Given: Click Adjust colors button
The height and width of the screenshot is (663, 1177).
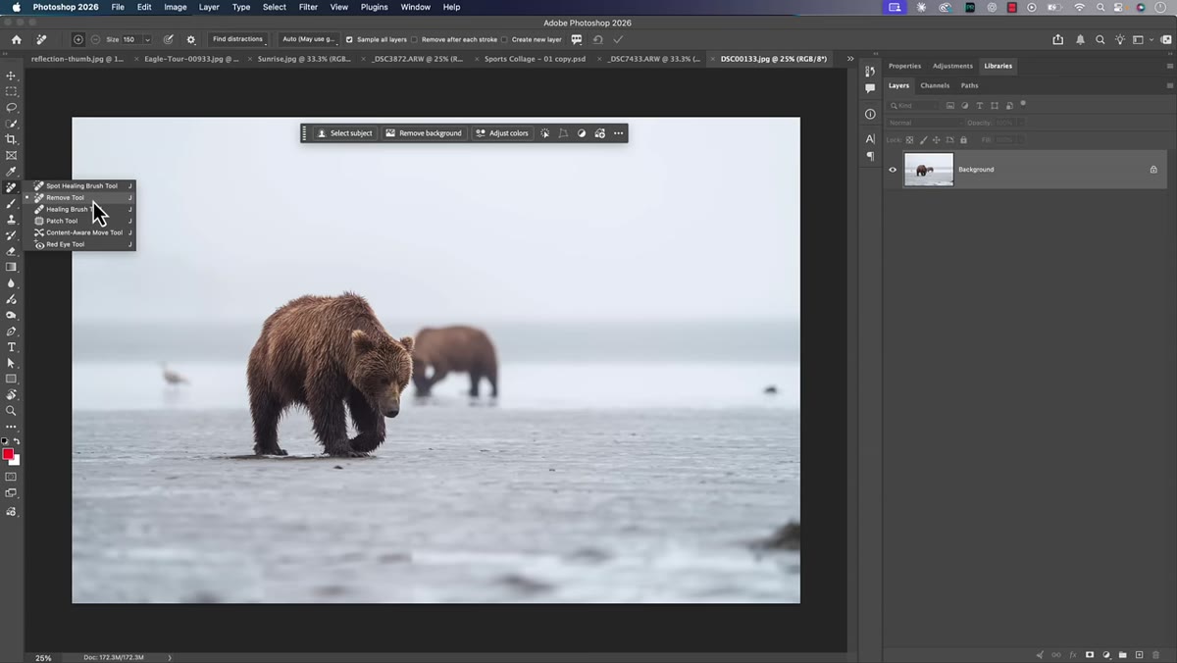Looking at the screenshot, I should click(501, 133).
